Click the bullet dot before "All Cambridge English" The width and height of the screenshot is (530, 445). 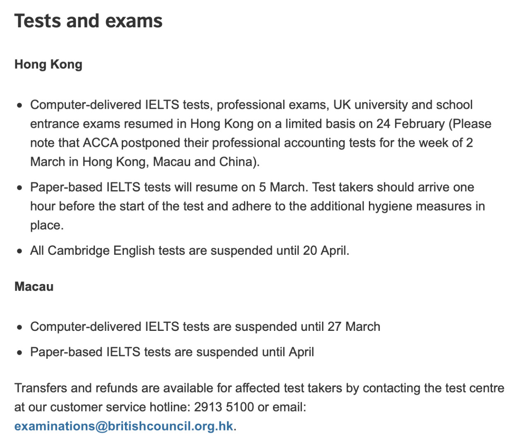19,251
